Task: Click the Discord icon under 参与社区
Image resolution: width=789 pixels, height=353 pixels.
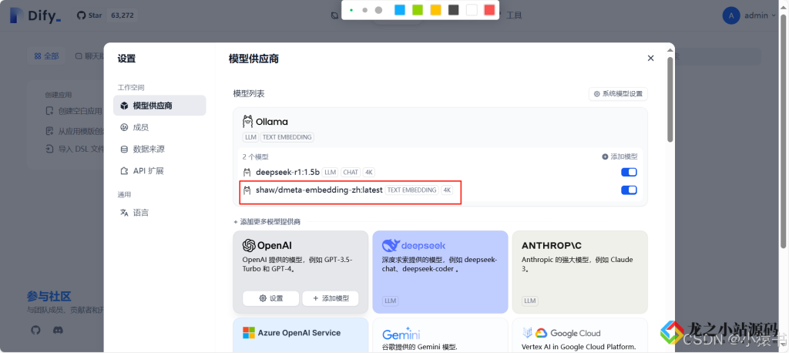Action: (58, 331)
